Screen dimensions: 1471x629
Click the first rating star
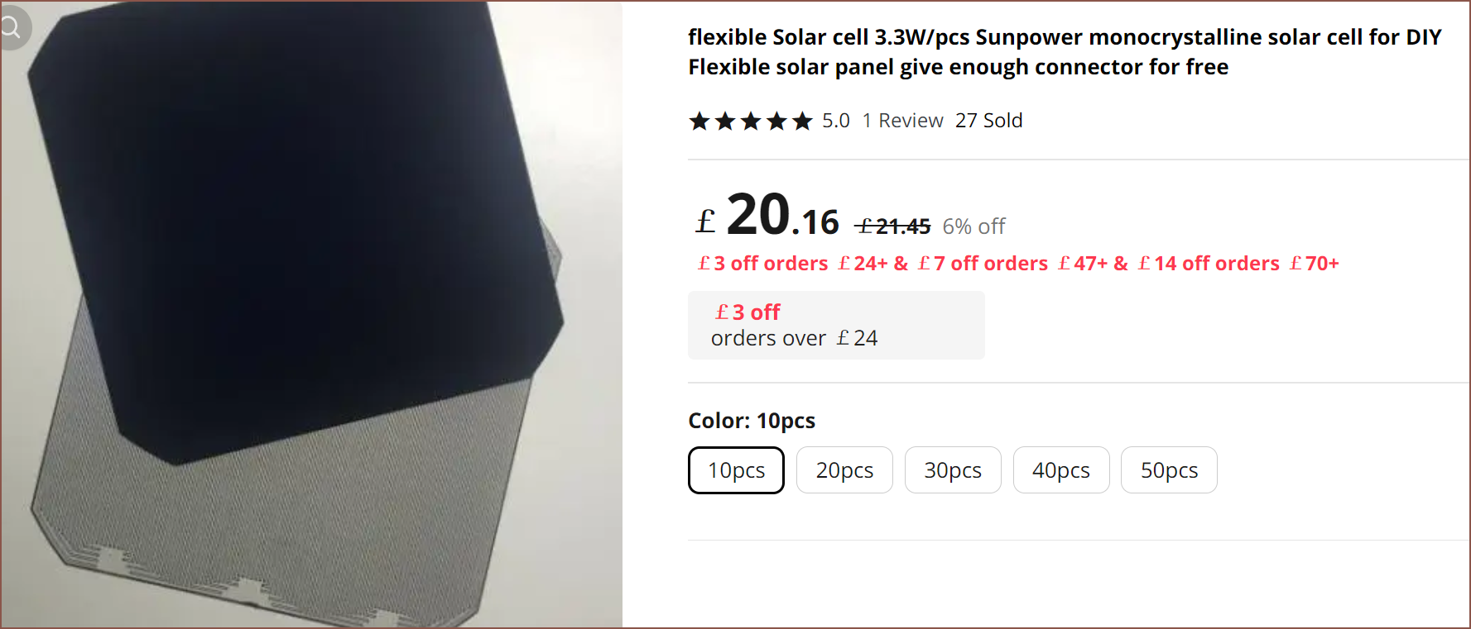[x=699, y=122]
